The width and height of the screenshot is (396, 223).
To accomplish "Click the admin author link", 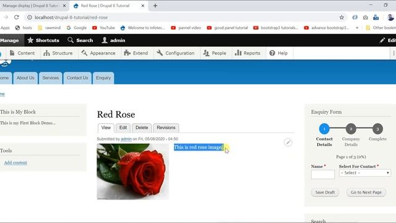I will click(x=126, y=139).
